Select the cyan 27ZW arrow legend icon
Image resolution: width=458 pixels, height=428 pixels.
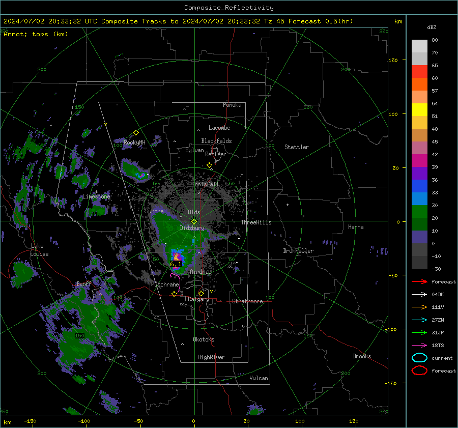point(419,320)
